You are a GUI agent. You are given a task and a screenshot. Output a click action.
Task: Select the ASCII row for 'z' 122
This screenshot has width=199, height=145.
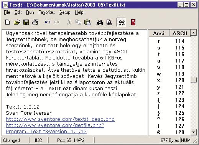(169, 93)
